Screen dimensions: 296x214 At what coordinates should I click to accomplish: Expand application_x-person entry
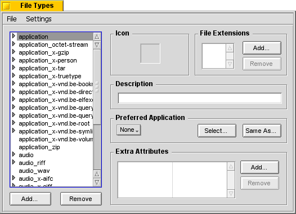coord(14,60)
